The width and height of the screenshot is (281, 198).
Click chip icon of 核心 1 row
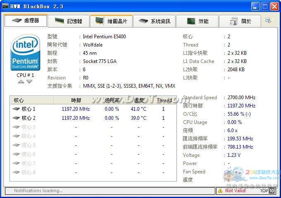pyautogui.click(x=16, y=109)
